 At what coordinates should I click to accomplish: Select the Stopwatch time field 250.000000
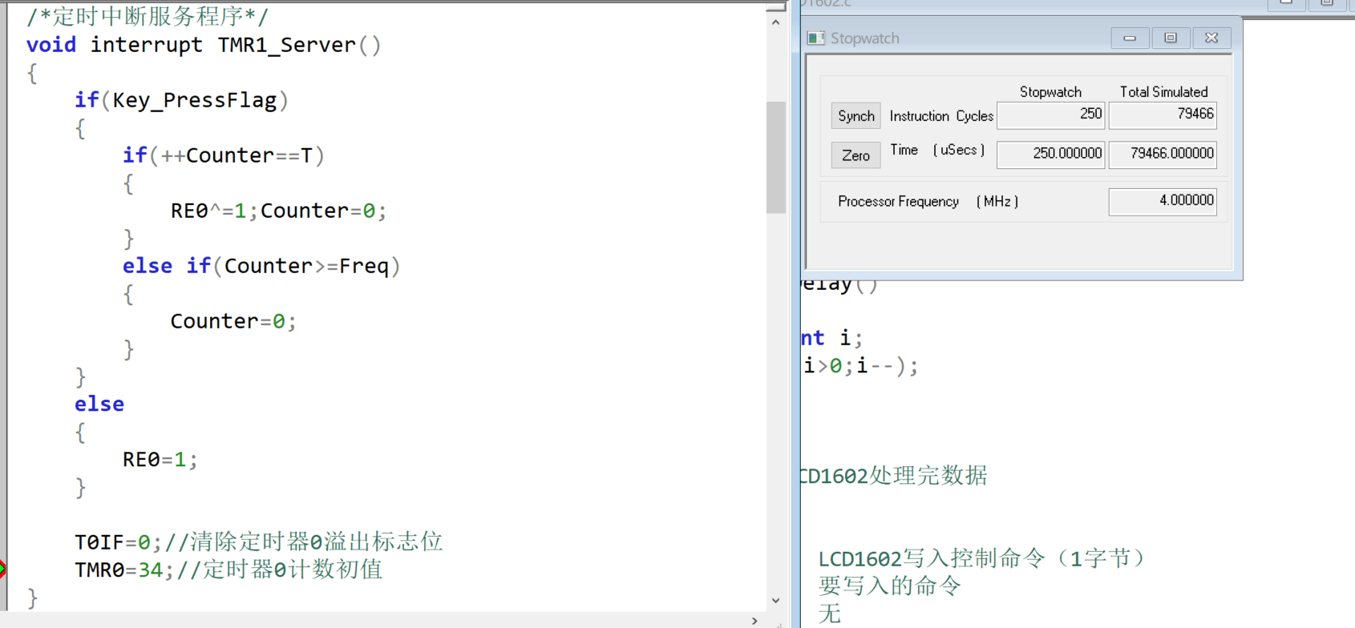point(1050,154)
